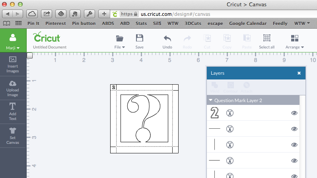This screenshot has width=317, height=178.
Task: Click the Untitled Document title
Action: (x=50, y=47)
